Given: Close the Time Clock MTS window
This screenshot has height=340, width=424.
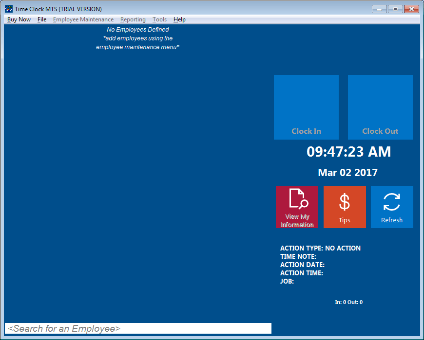Looking at the screenshot, I should 411,9.
